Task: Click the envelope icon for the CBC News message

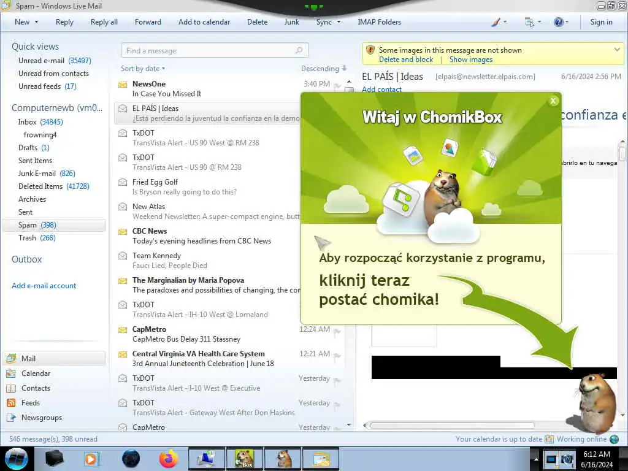Action: [123, 231]
